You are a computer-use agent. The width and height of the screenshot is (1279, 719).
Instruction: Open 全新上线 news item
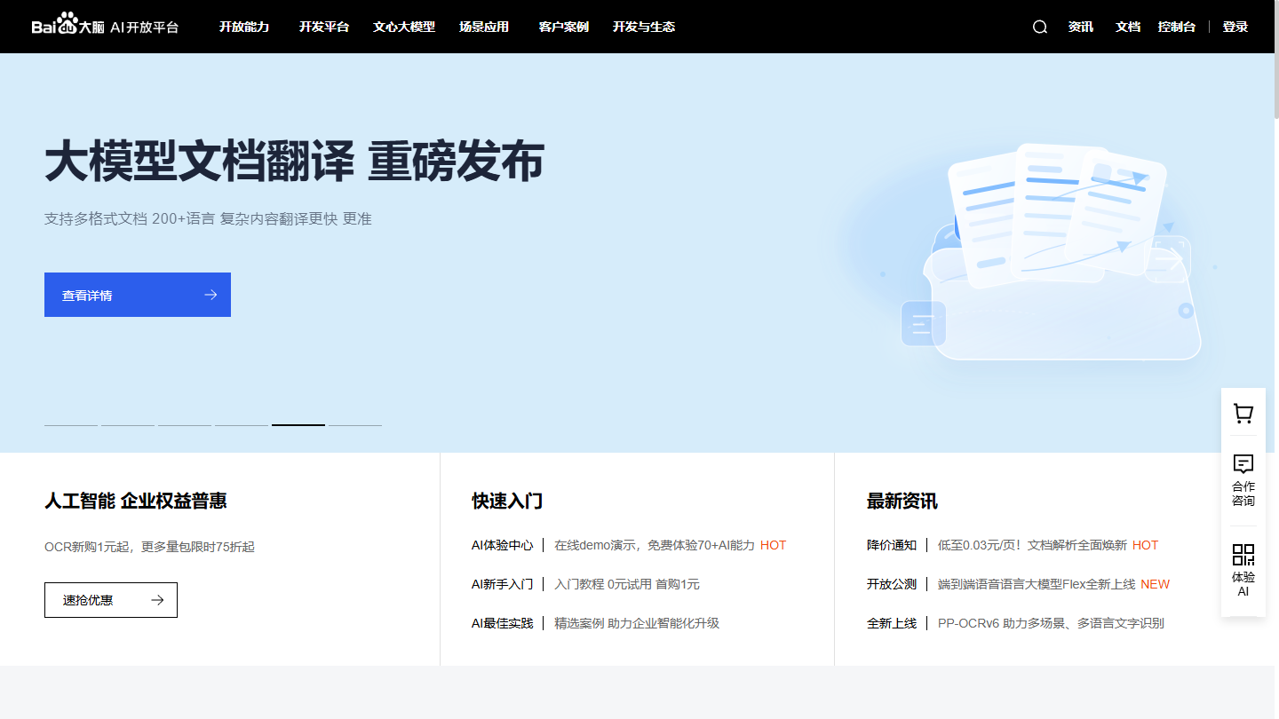coord(892,623)
